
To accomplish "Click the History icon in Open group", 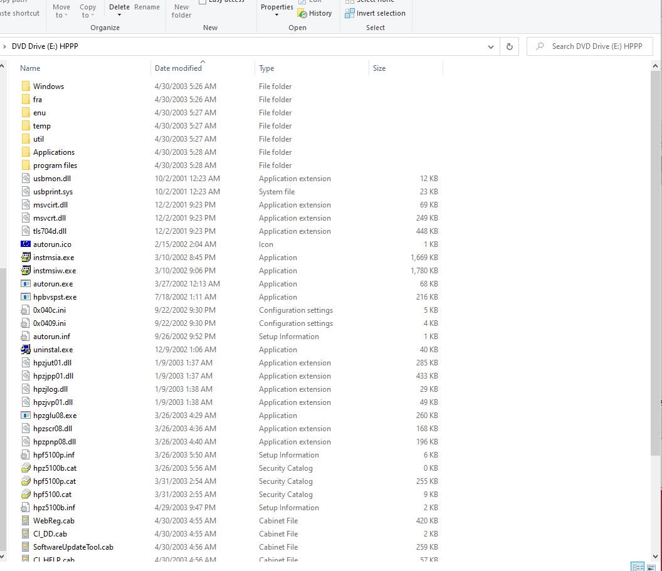I will click(x=303, y=13).
